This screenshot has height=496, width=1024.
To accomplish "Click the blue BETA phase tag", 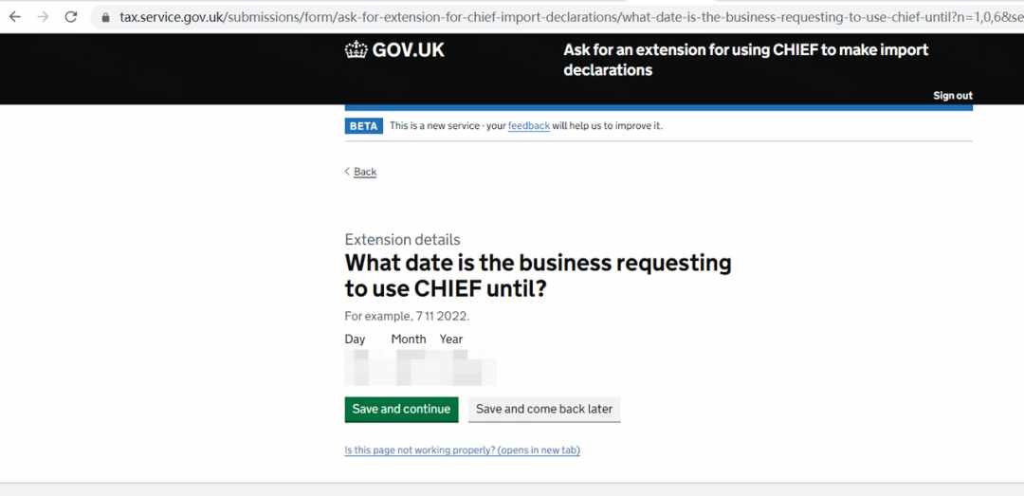I will (364, 126).
